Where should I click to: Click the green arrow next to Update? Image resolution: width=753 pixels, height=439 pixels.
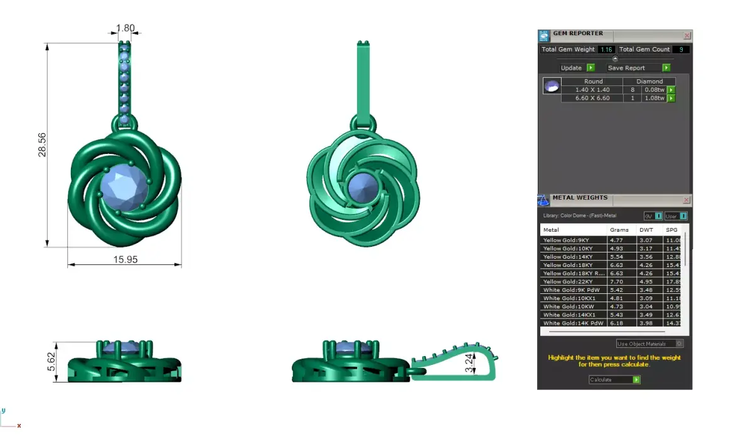(590, 68)
